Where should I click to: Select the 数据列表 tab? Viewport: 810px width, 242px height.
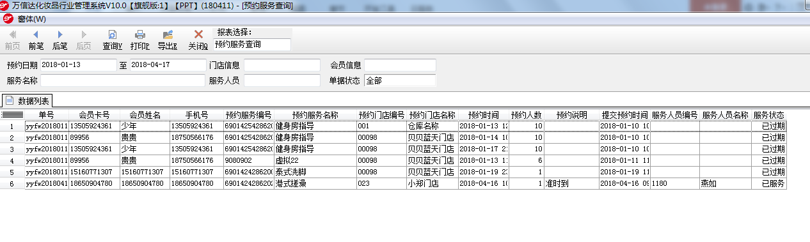28,100
